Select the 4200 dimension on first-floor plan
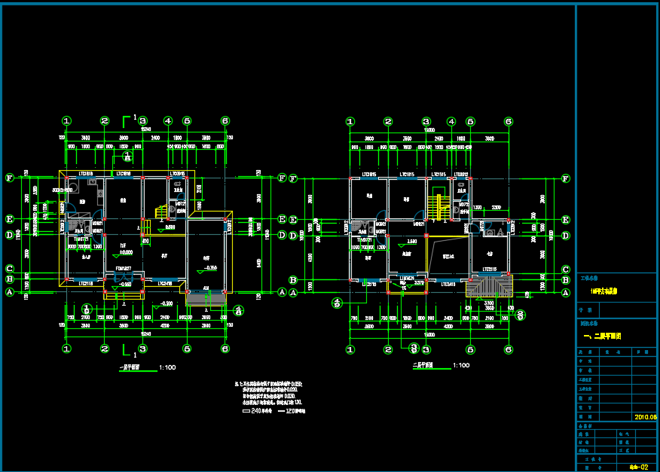The height and width of the screenshot is (472, 660). tap(164, 326)
